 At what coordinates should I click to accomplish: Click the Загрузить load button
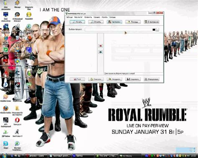click(114, 79)
